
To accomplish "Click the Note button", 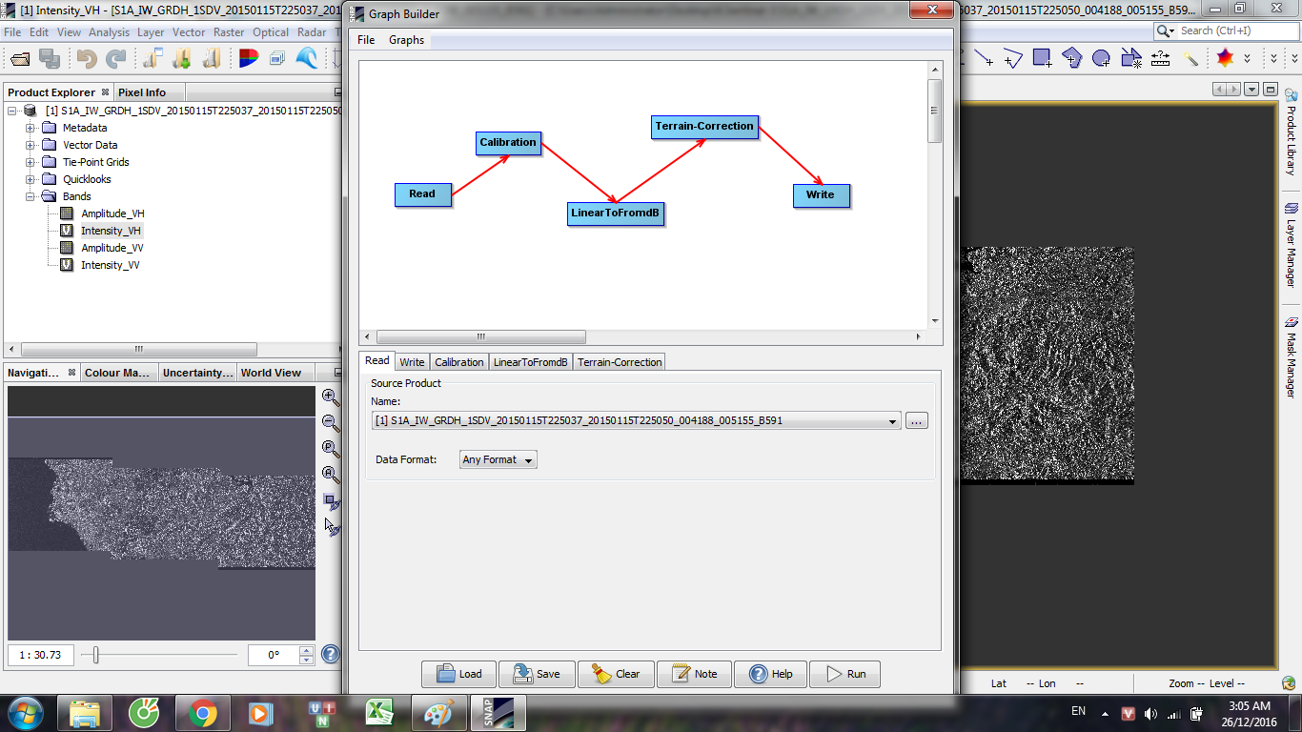I will point(694,674).
